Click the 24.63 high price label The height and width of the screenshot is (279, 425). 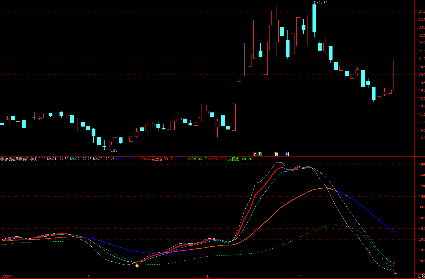coord(323,3)
